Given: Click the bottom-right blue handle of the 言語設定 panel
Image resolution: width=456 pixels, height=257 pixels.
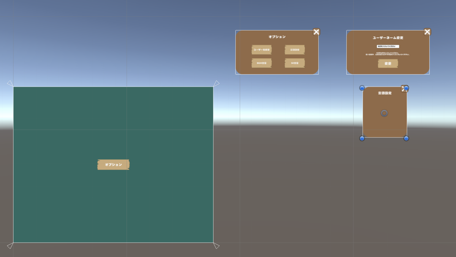Looking at the screenshot, I should click(x=406, y=138).
